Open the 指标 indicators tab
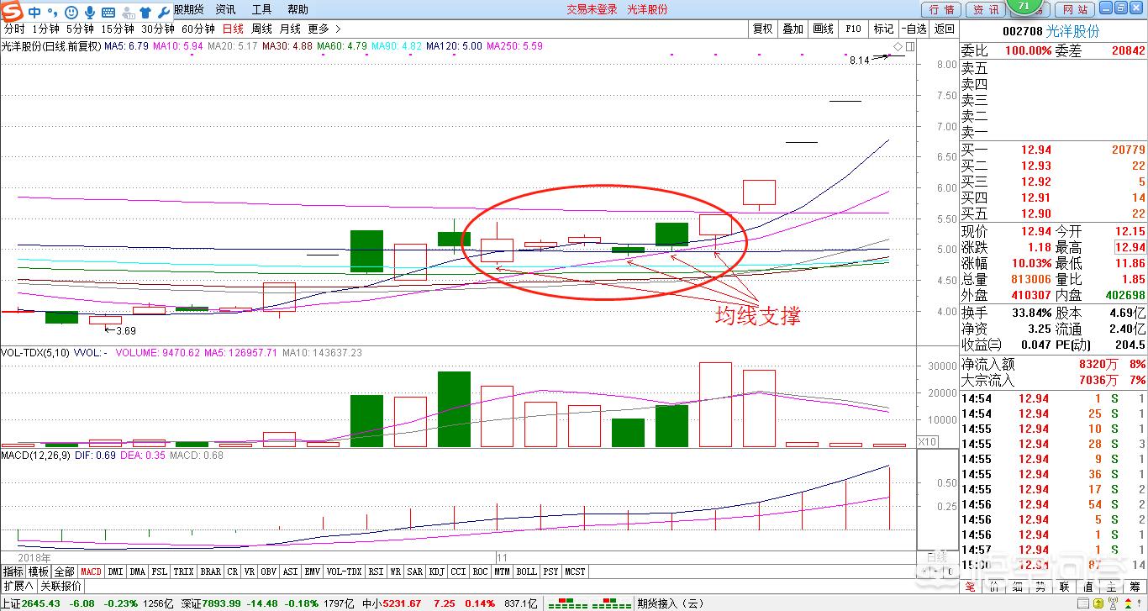 coord(13,571)
